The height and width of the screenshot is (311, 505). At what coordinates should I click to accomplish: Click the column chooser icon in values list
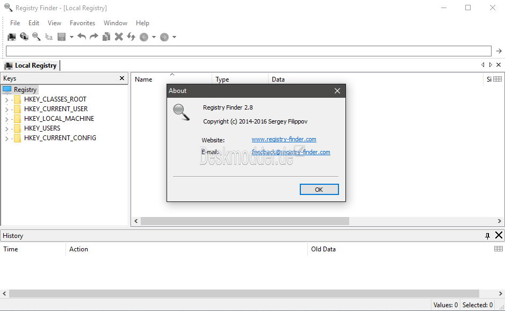pos(497,79)
